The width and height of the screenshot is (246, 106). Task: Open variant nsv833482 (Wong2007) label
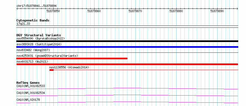pos(33,50)
